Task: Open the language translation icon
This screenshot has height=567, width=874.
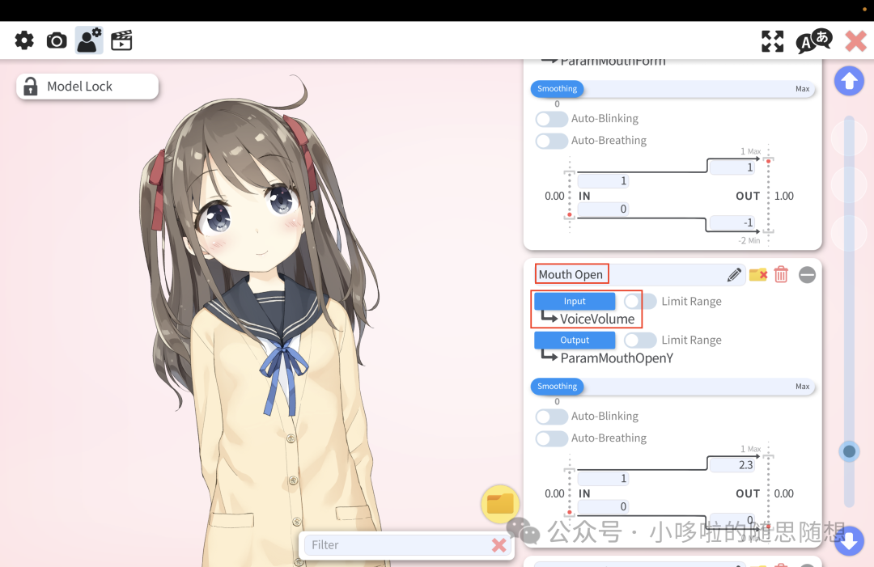Action: 812,41
